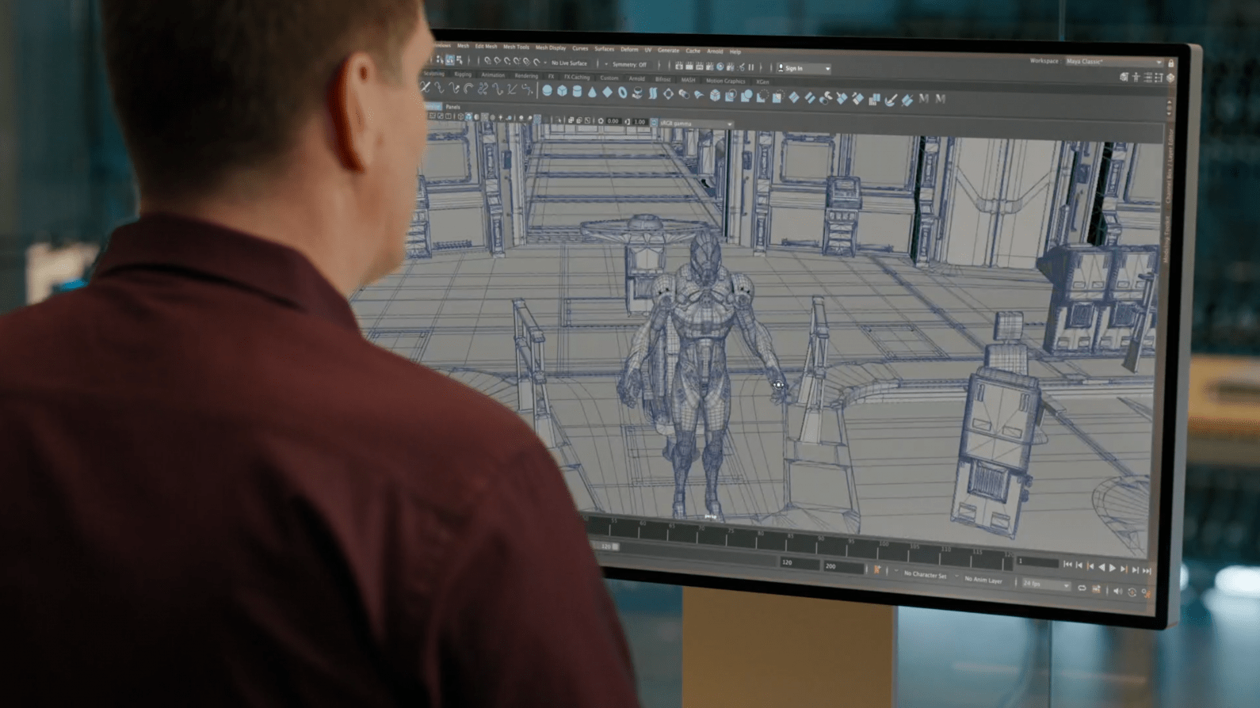Create a polygon cone from the shelf
Screen dimensions: 1260x708
(x=592, y=93)
